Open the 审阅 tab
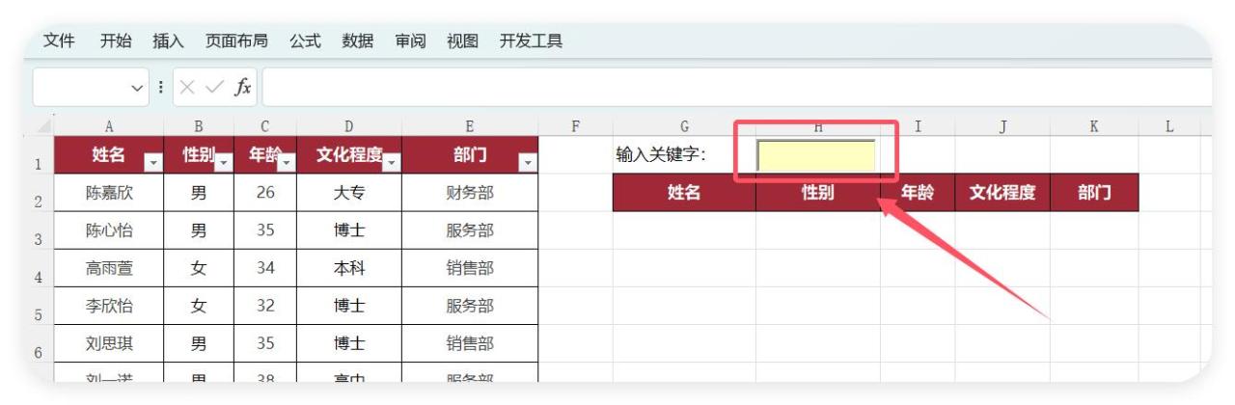 point(410,40)
